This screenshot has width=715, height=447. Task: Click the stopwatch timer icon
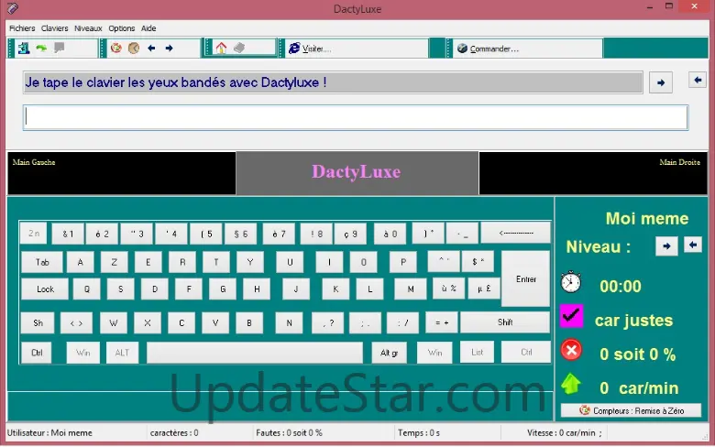(x=571, y=282)
